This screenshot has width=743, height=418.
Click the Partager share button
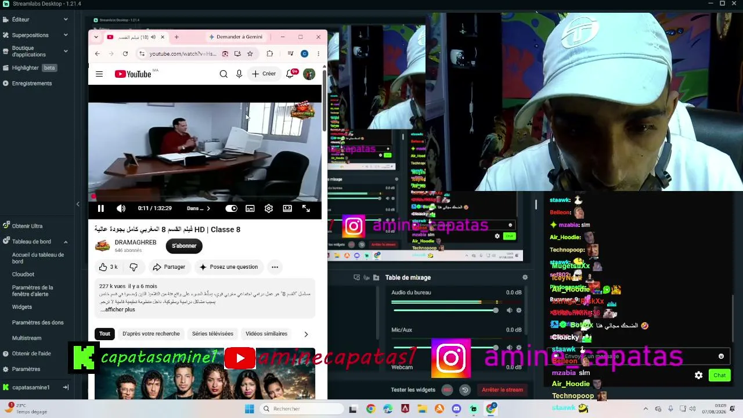point(169,267)
